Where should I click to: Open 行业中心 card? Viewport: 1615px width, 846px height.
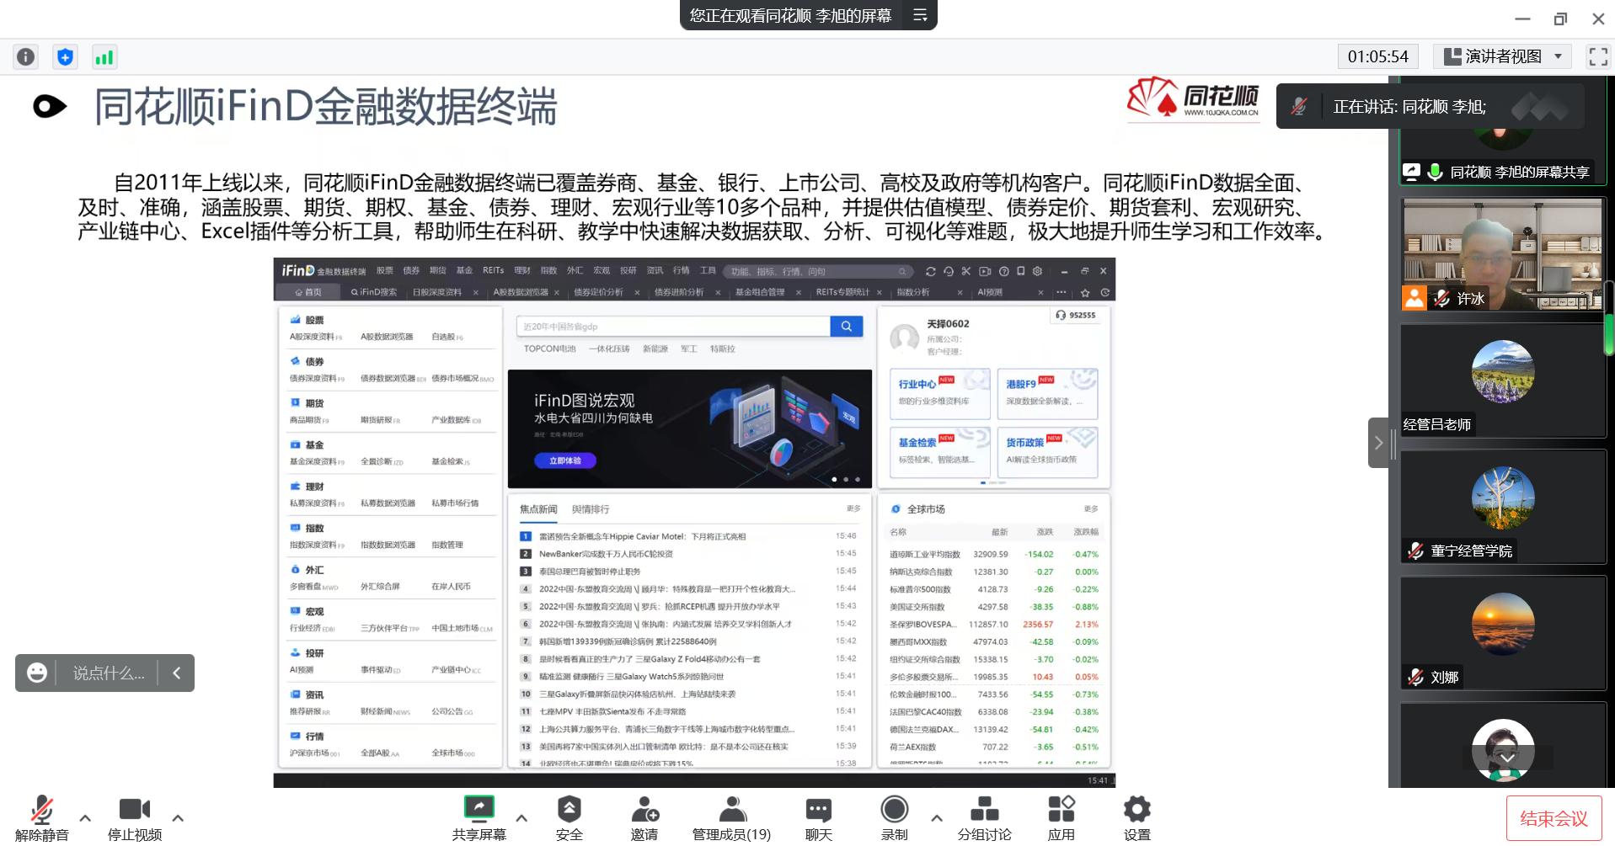tap(940, 393)
